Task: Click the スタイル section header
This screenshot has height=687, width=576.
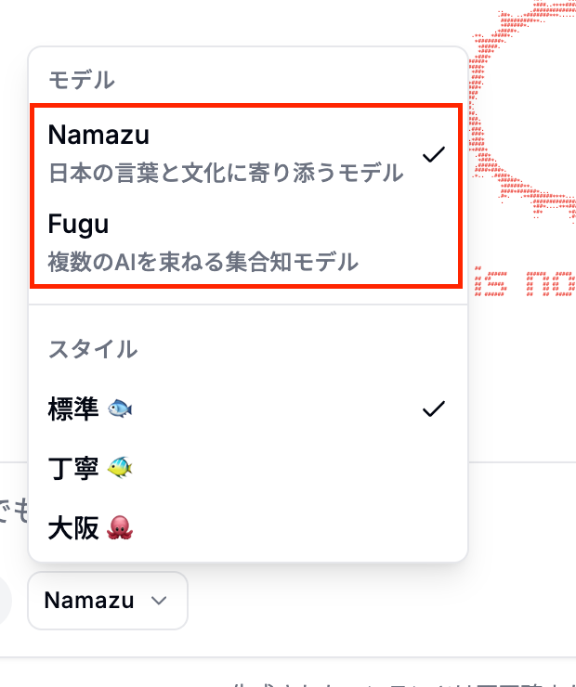Action: [x=93, y=349]
